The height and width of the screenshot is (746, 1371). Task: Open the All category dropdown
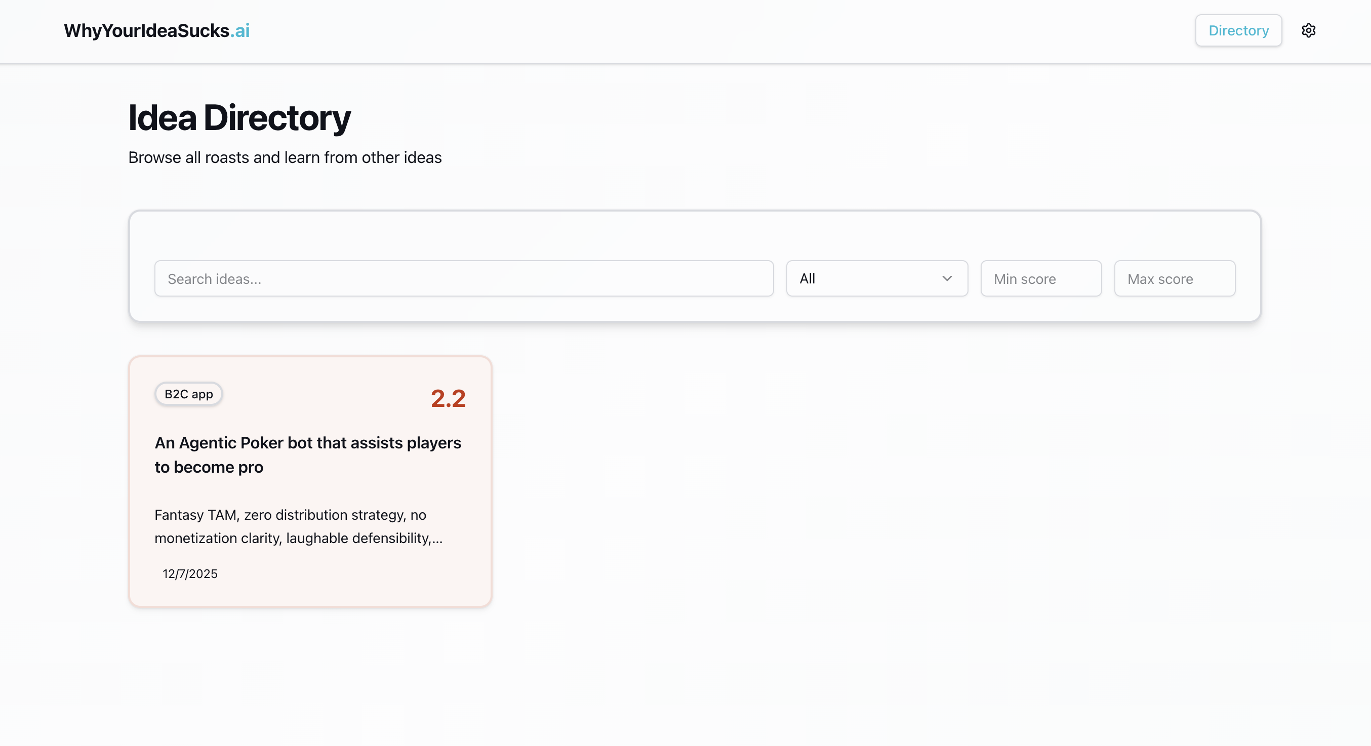click(876, 278)
